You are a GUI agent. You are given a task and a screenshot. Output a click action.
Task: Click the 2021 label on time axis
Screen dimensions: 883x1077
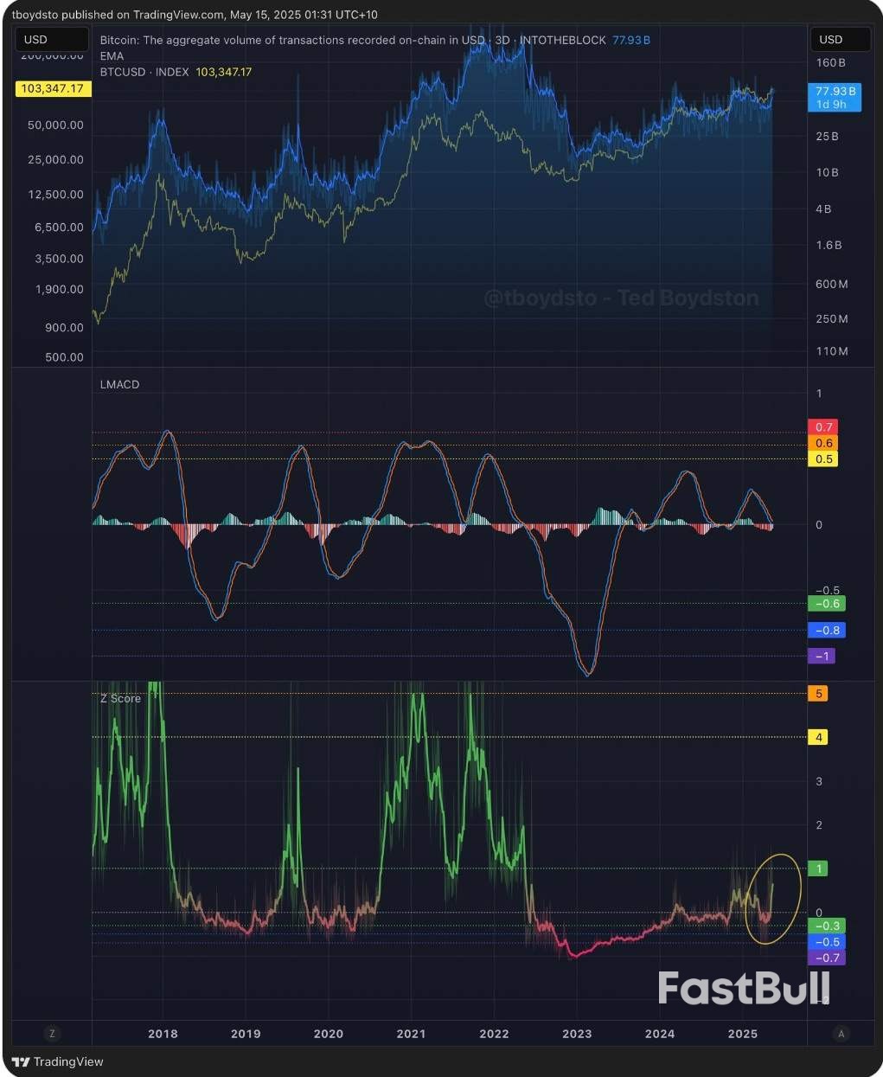pos(411,1034)
